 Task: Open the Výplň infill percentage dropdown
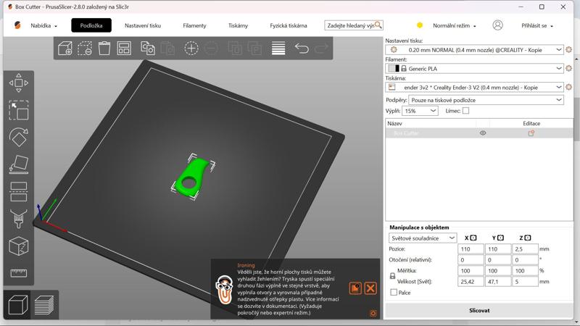[420, 111]
